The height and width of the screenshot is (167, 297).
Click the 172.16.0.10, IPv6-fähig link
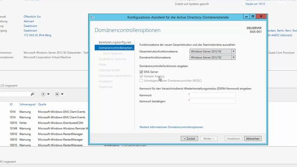(x=38, y=35)
